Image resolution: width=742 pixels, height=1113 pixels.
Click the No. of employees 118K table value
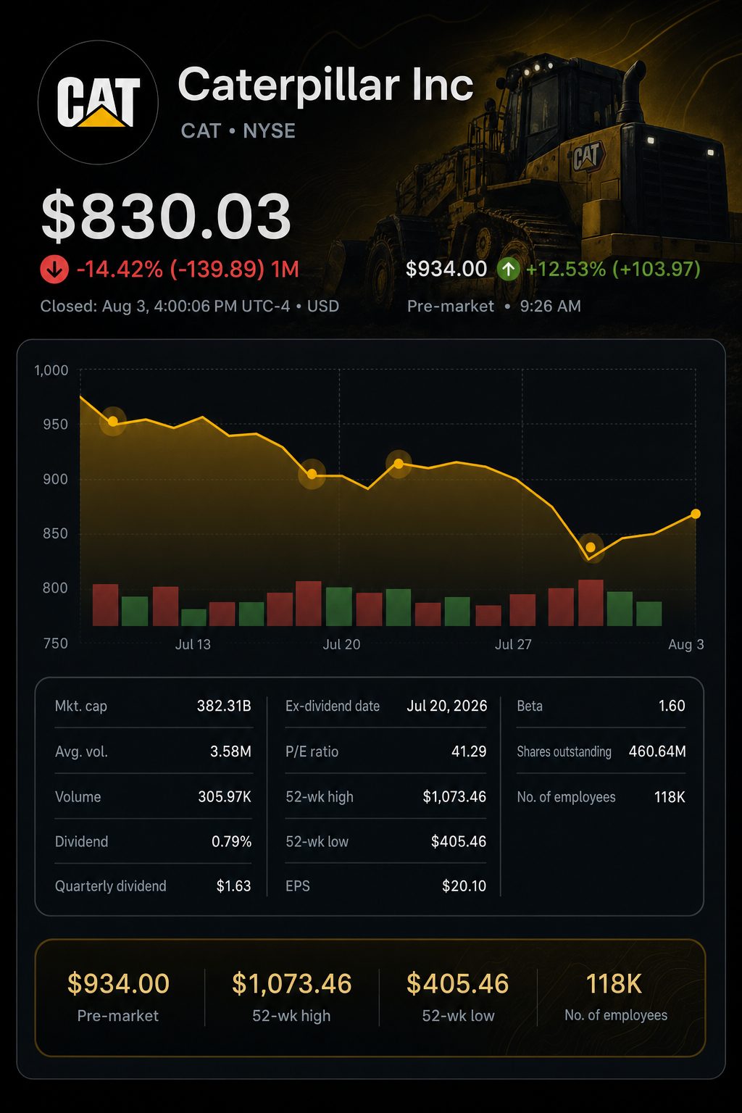[x=670, y=796]
